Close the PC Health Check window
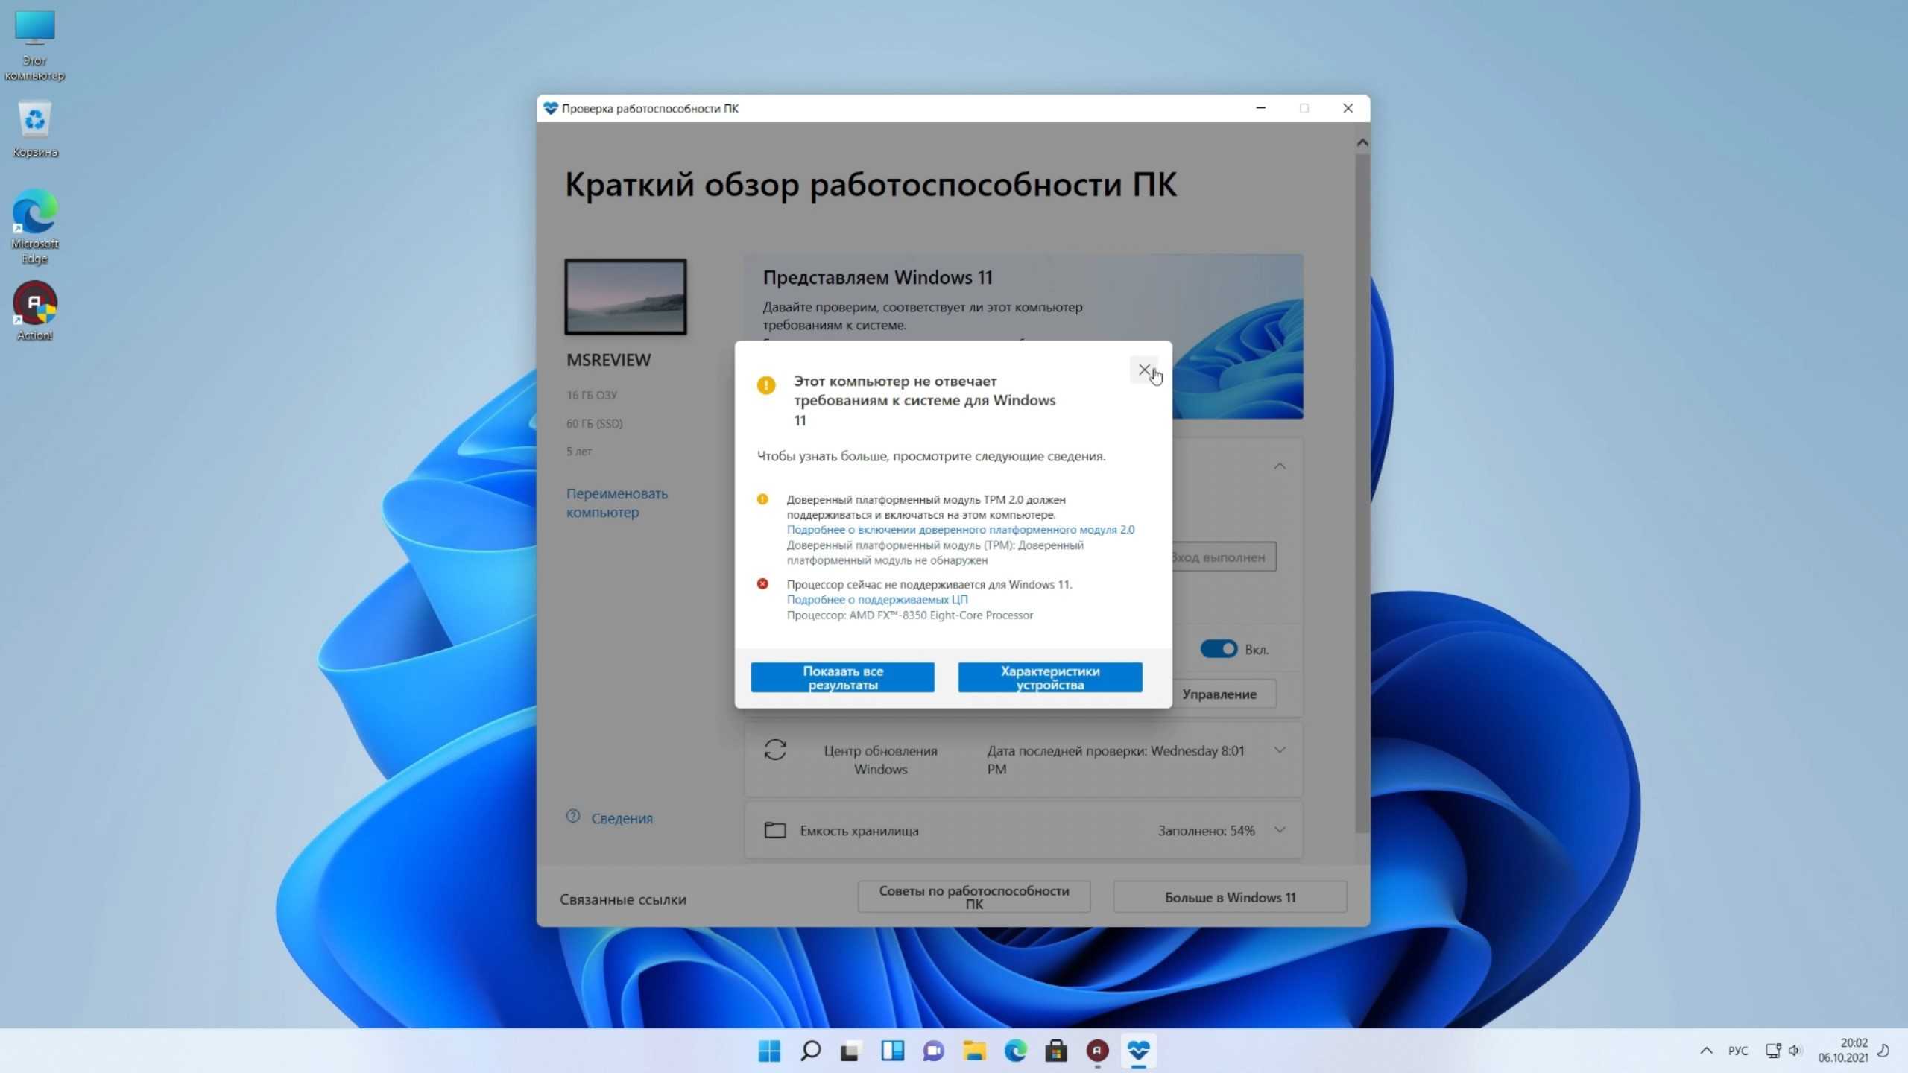 tap(1348, 109)
